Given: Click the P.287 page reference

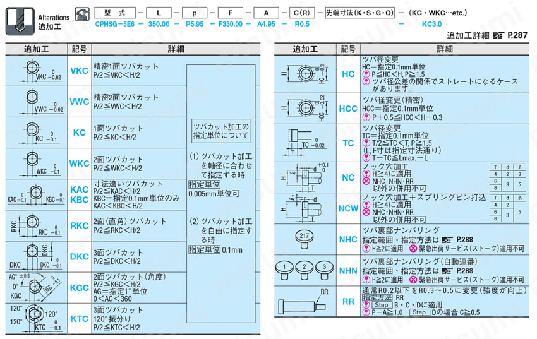Looking at the screenshot, I should tap(517, 35).
